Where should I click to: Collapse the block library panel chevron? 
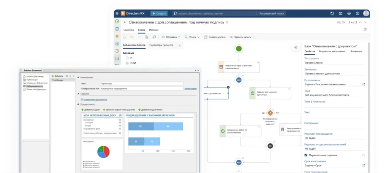pyautogui.click(x=179, y=46)
